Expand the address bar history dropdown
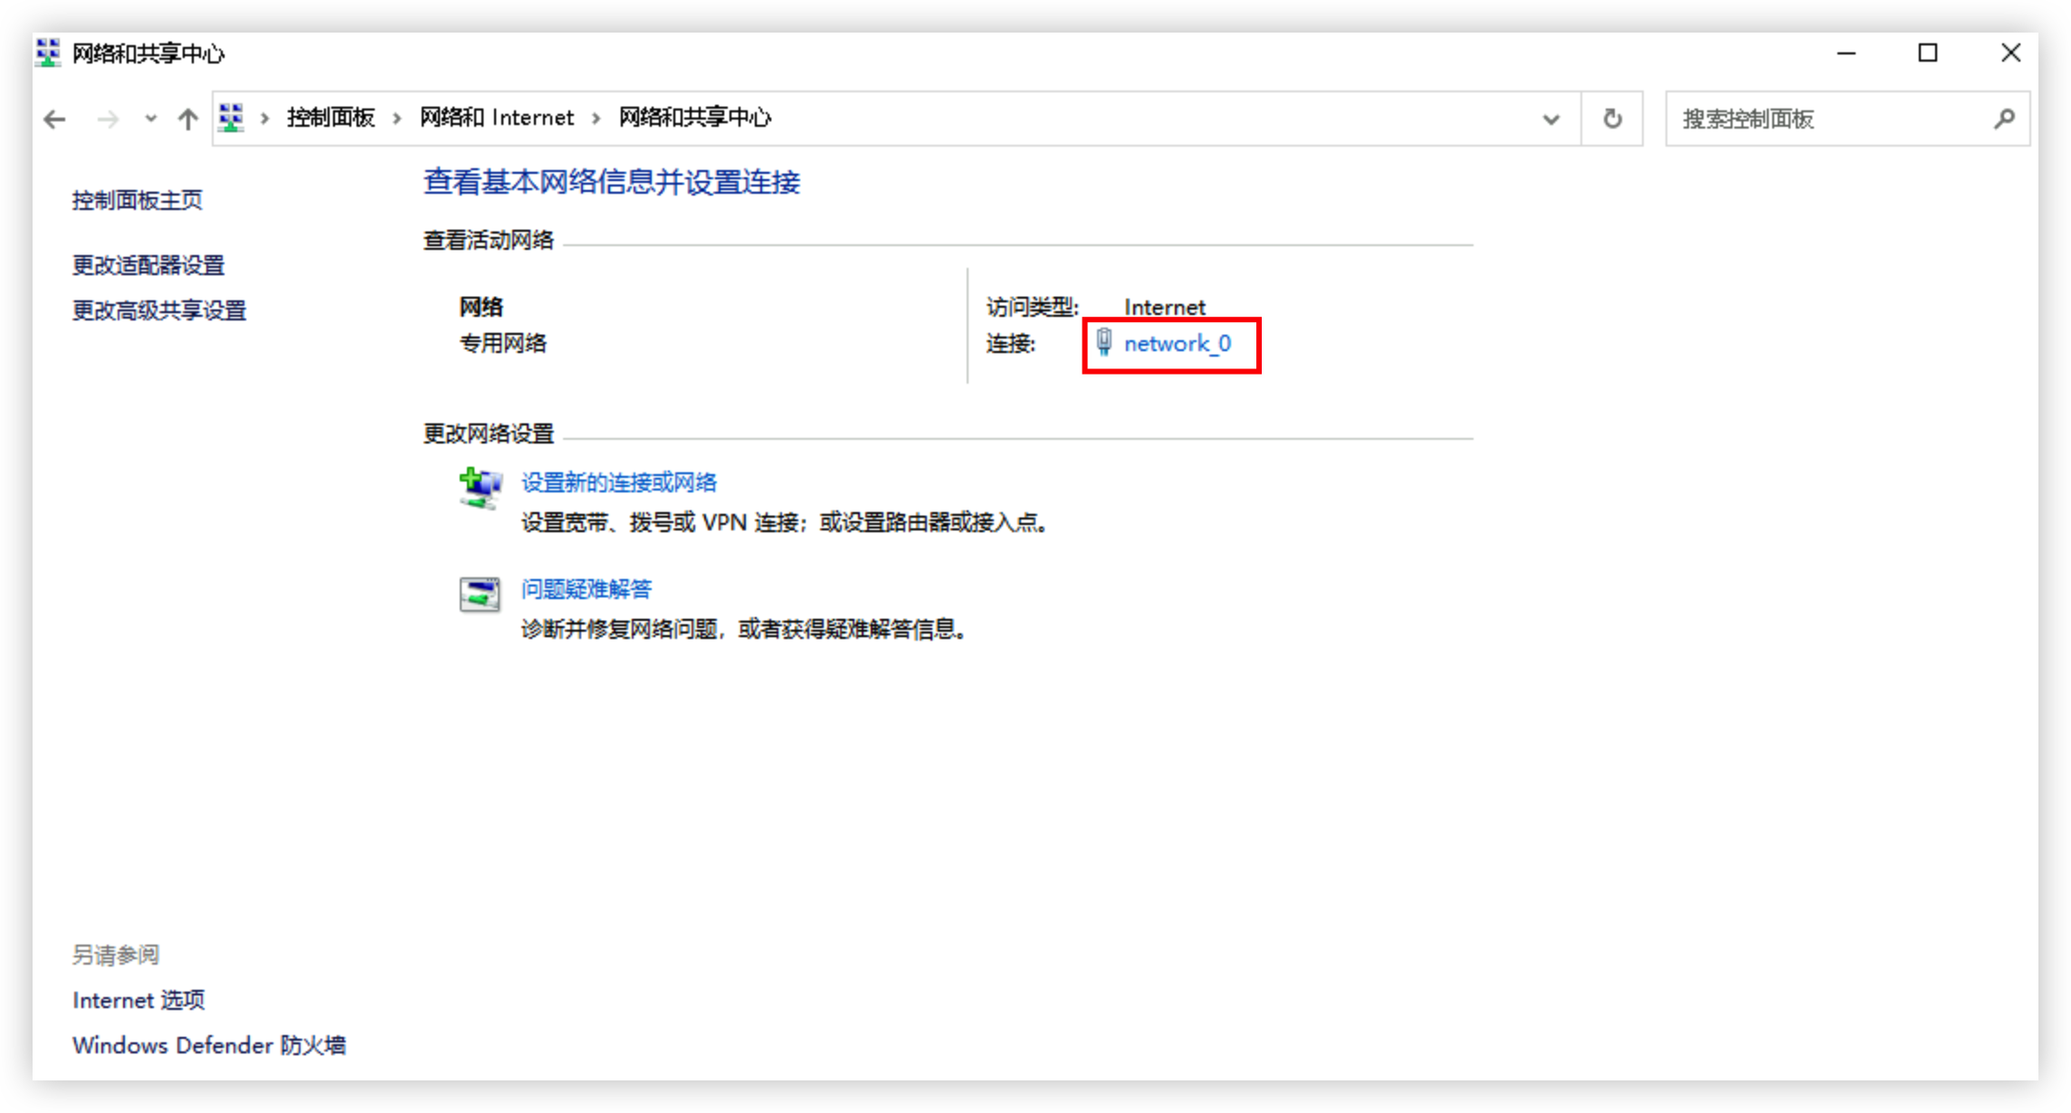Image resolution: width=2071 pixels, height=1113 pixels. coord(1551,119)
